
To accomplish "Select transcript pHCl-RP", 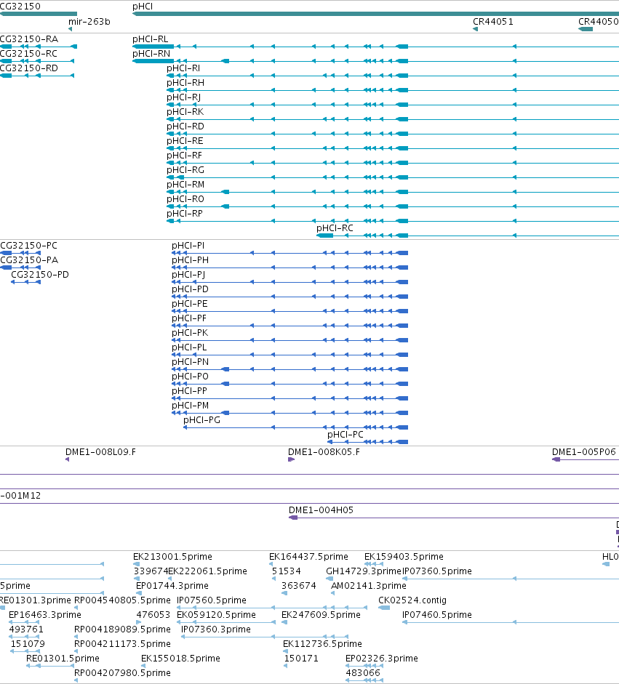I will 185,213.
